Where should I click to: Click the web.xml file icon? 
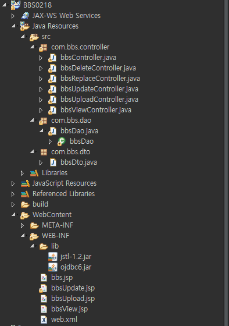pos(44,320)
